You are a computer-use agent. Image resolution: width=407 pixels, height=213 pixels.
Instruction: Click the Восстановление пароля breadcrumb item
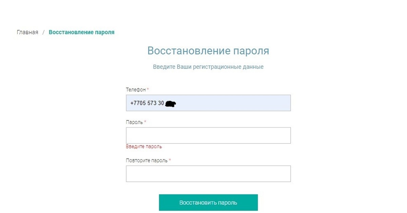81,32
